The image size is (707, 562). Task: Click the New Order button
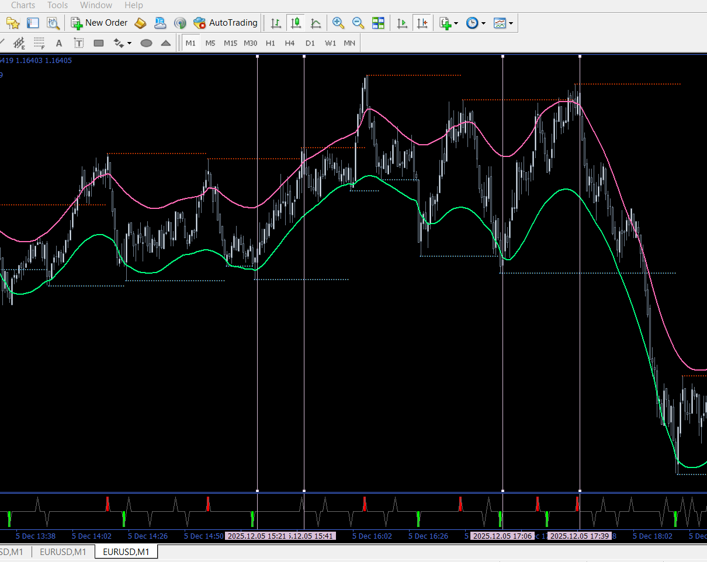coord(99,23)
